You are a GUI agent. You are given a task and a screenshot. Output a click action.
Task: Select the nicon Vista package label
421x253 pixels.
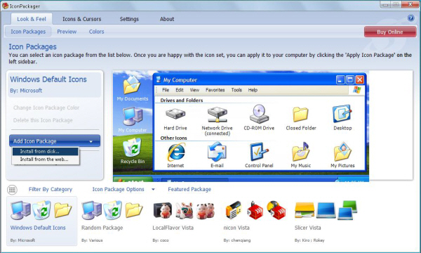(x=236, y=228)
